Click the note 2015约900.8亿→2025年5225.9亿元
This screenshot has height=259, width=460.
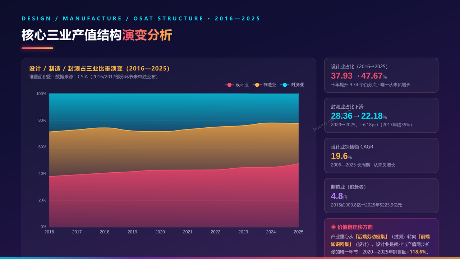point(367,205)
